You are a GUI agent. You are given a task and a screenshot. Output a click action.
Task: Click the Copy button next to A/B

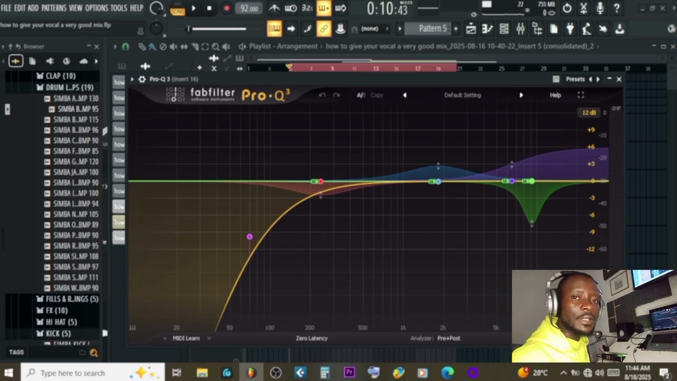(377, 95)
